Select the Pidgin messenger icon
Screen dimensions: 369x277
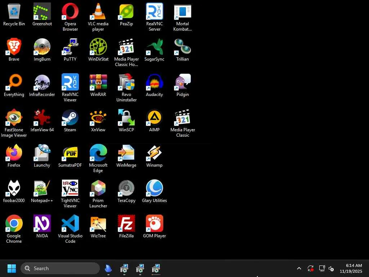click(183, 82)
